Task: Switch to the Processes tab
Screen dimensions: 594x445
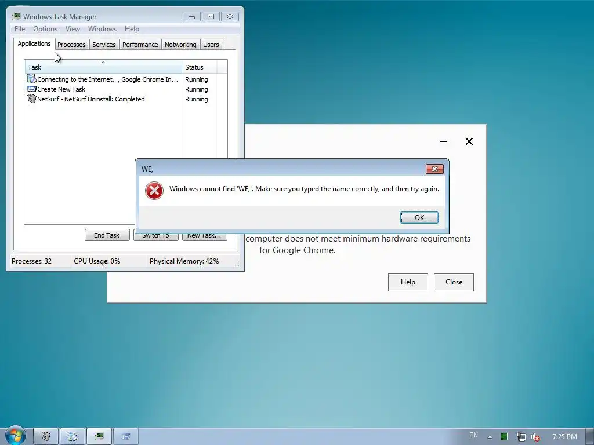Action: [71, 45]
